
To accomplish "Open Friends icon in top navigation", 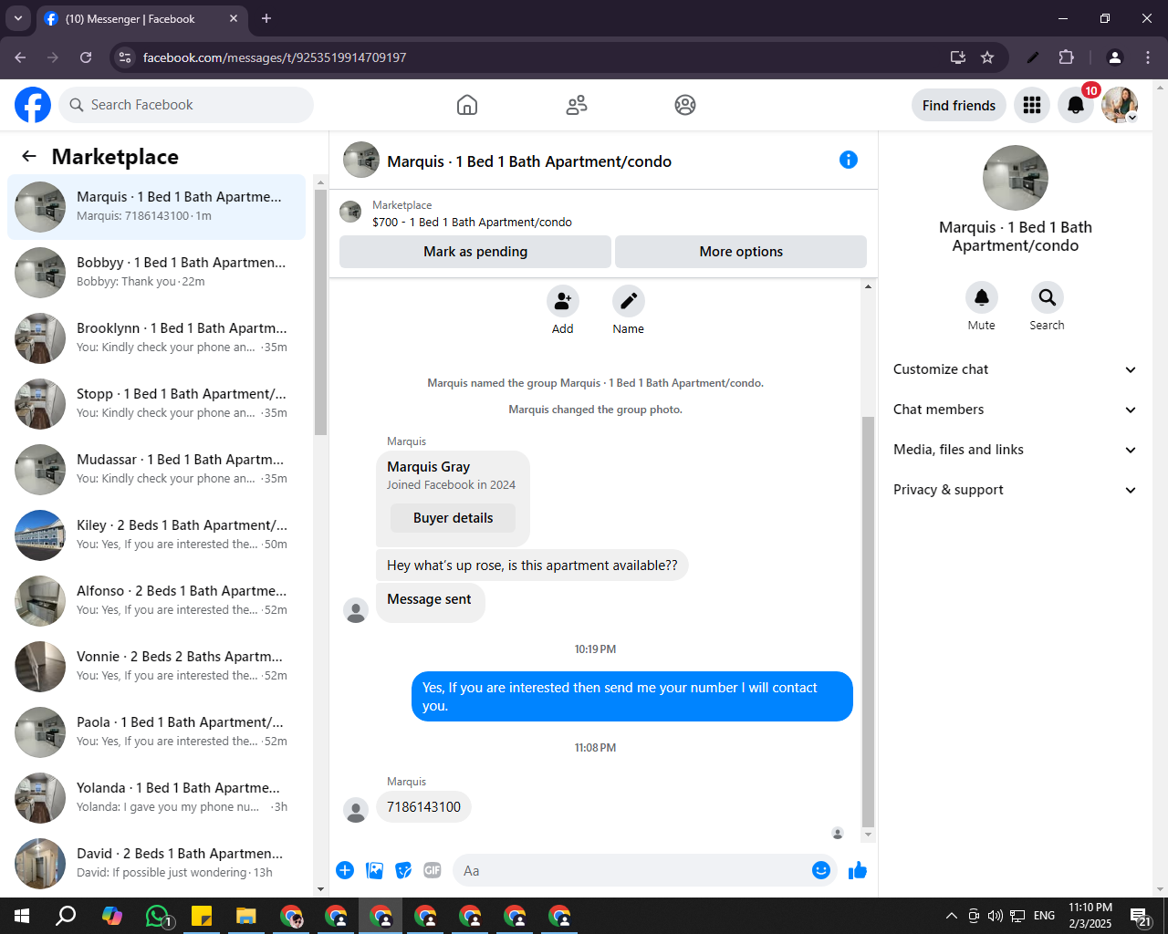I will click(x=577, y=105).
